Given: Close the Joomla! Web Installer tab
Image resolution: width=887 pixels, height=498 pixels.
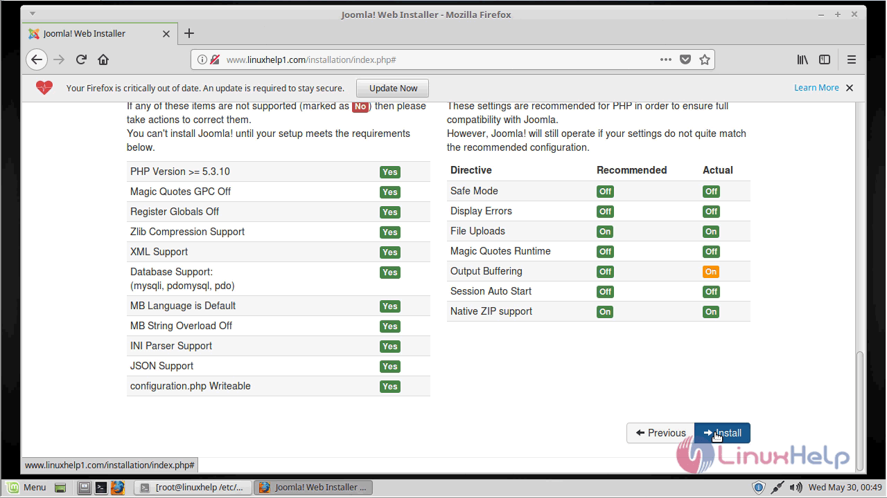Looking at the screenshot, I should 166,33.
